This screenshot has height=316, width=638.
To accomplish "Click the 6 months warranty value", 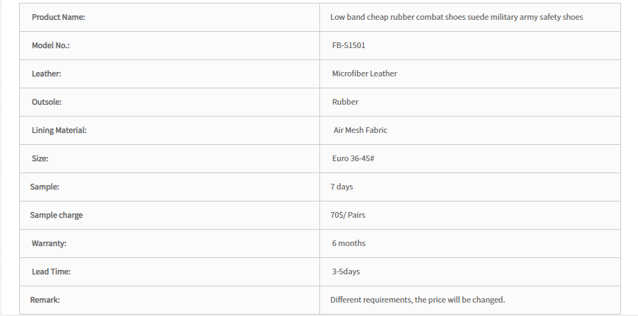I will pyautogui.click(x=348, y=243).
